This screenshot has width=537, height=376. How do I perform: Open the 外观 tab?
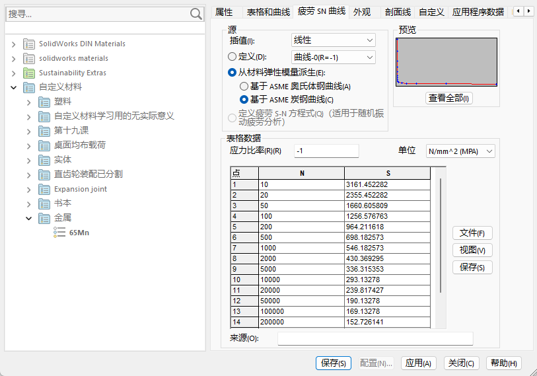click(x=362, y=12)
